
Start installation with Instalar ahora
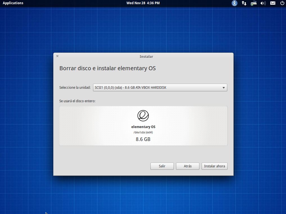tap(214, 166)
